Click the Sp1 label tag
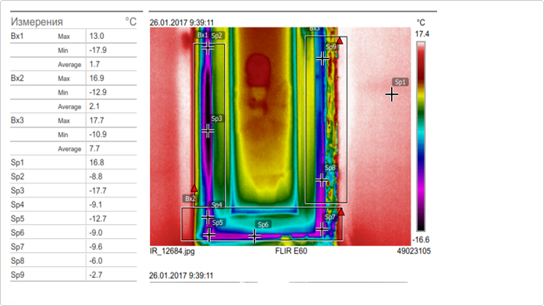 pyautogui.click(x=400, y=82)
